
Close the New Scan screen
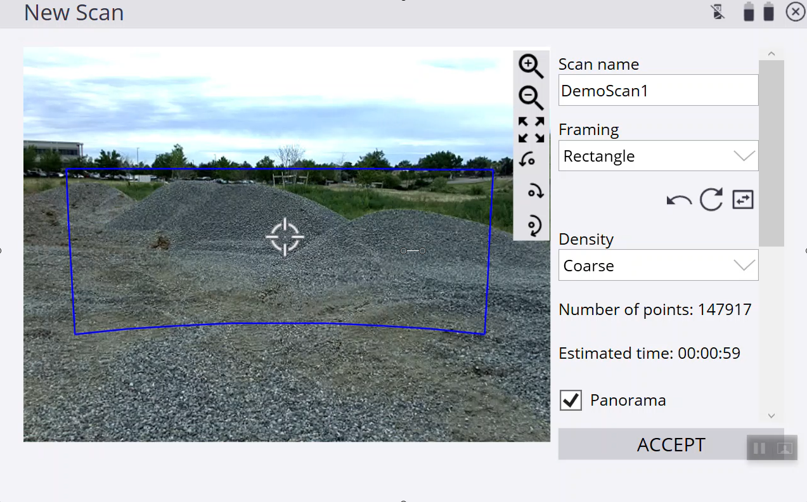click(x=795, y=11)
